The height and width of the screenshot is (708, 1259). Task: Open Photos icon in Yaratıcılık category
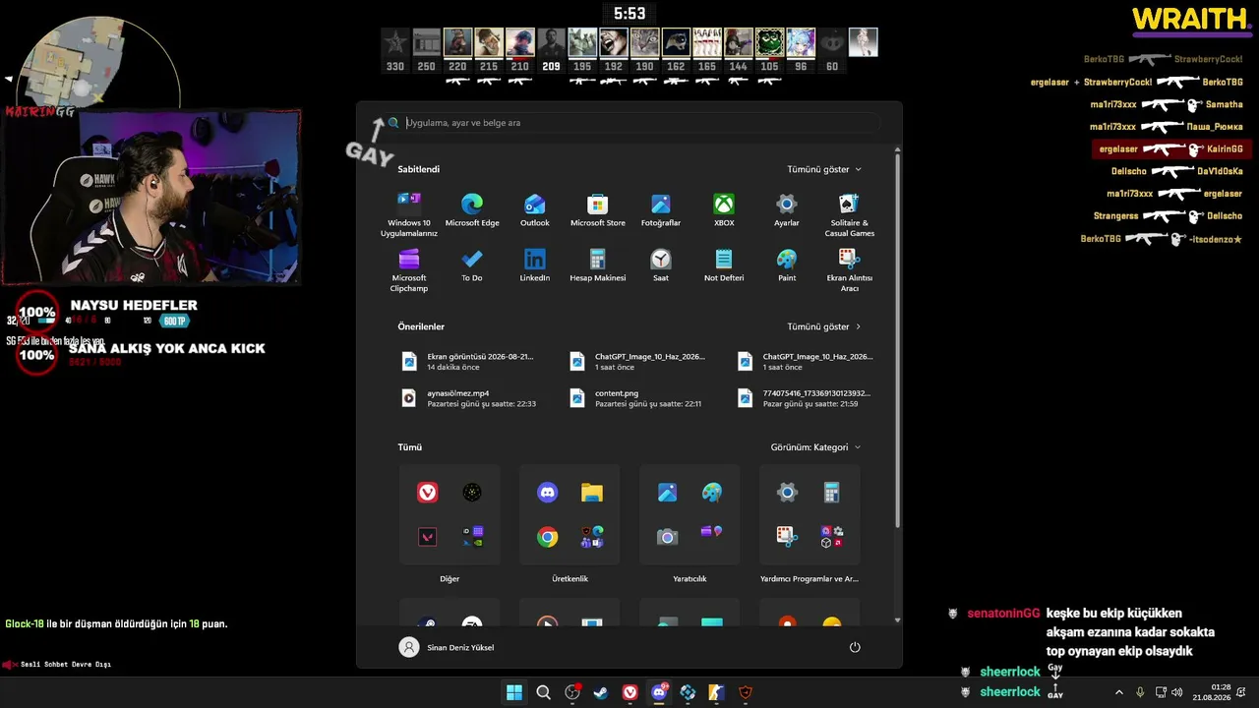(668, 493)
